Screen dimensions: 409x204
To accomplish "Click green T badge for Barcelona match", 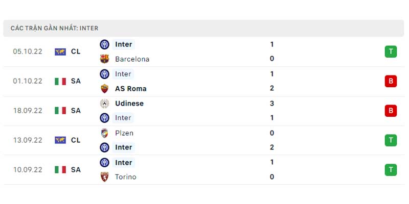I will coord(391,52).
